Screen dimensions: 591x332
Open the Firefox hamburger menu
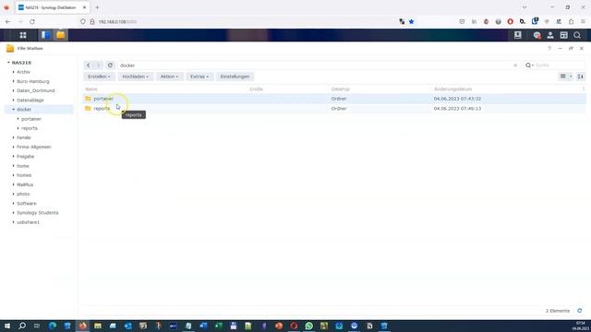point(583,22)
